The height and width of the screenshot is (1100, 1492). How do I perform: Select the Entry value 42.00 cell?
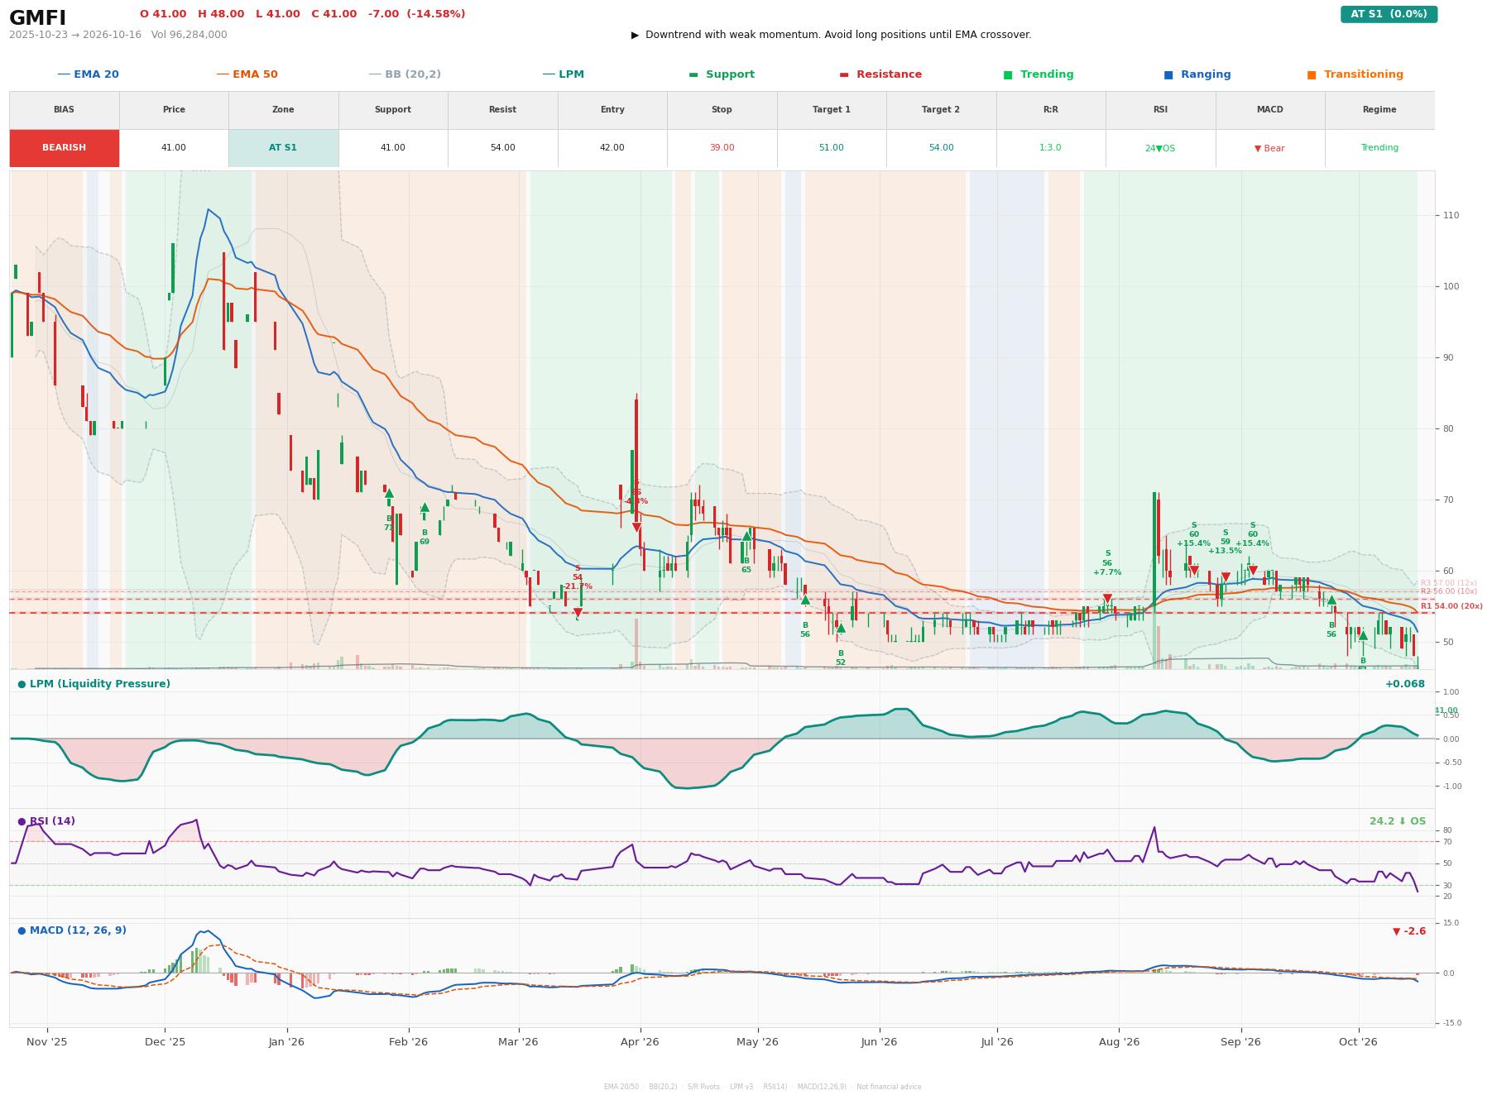pos(612,148)
